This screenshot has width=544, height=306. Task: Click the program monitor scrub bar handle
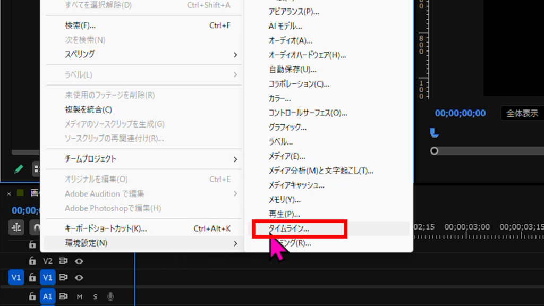[434, 151]
